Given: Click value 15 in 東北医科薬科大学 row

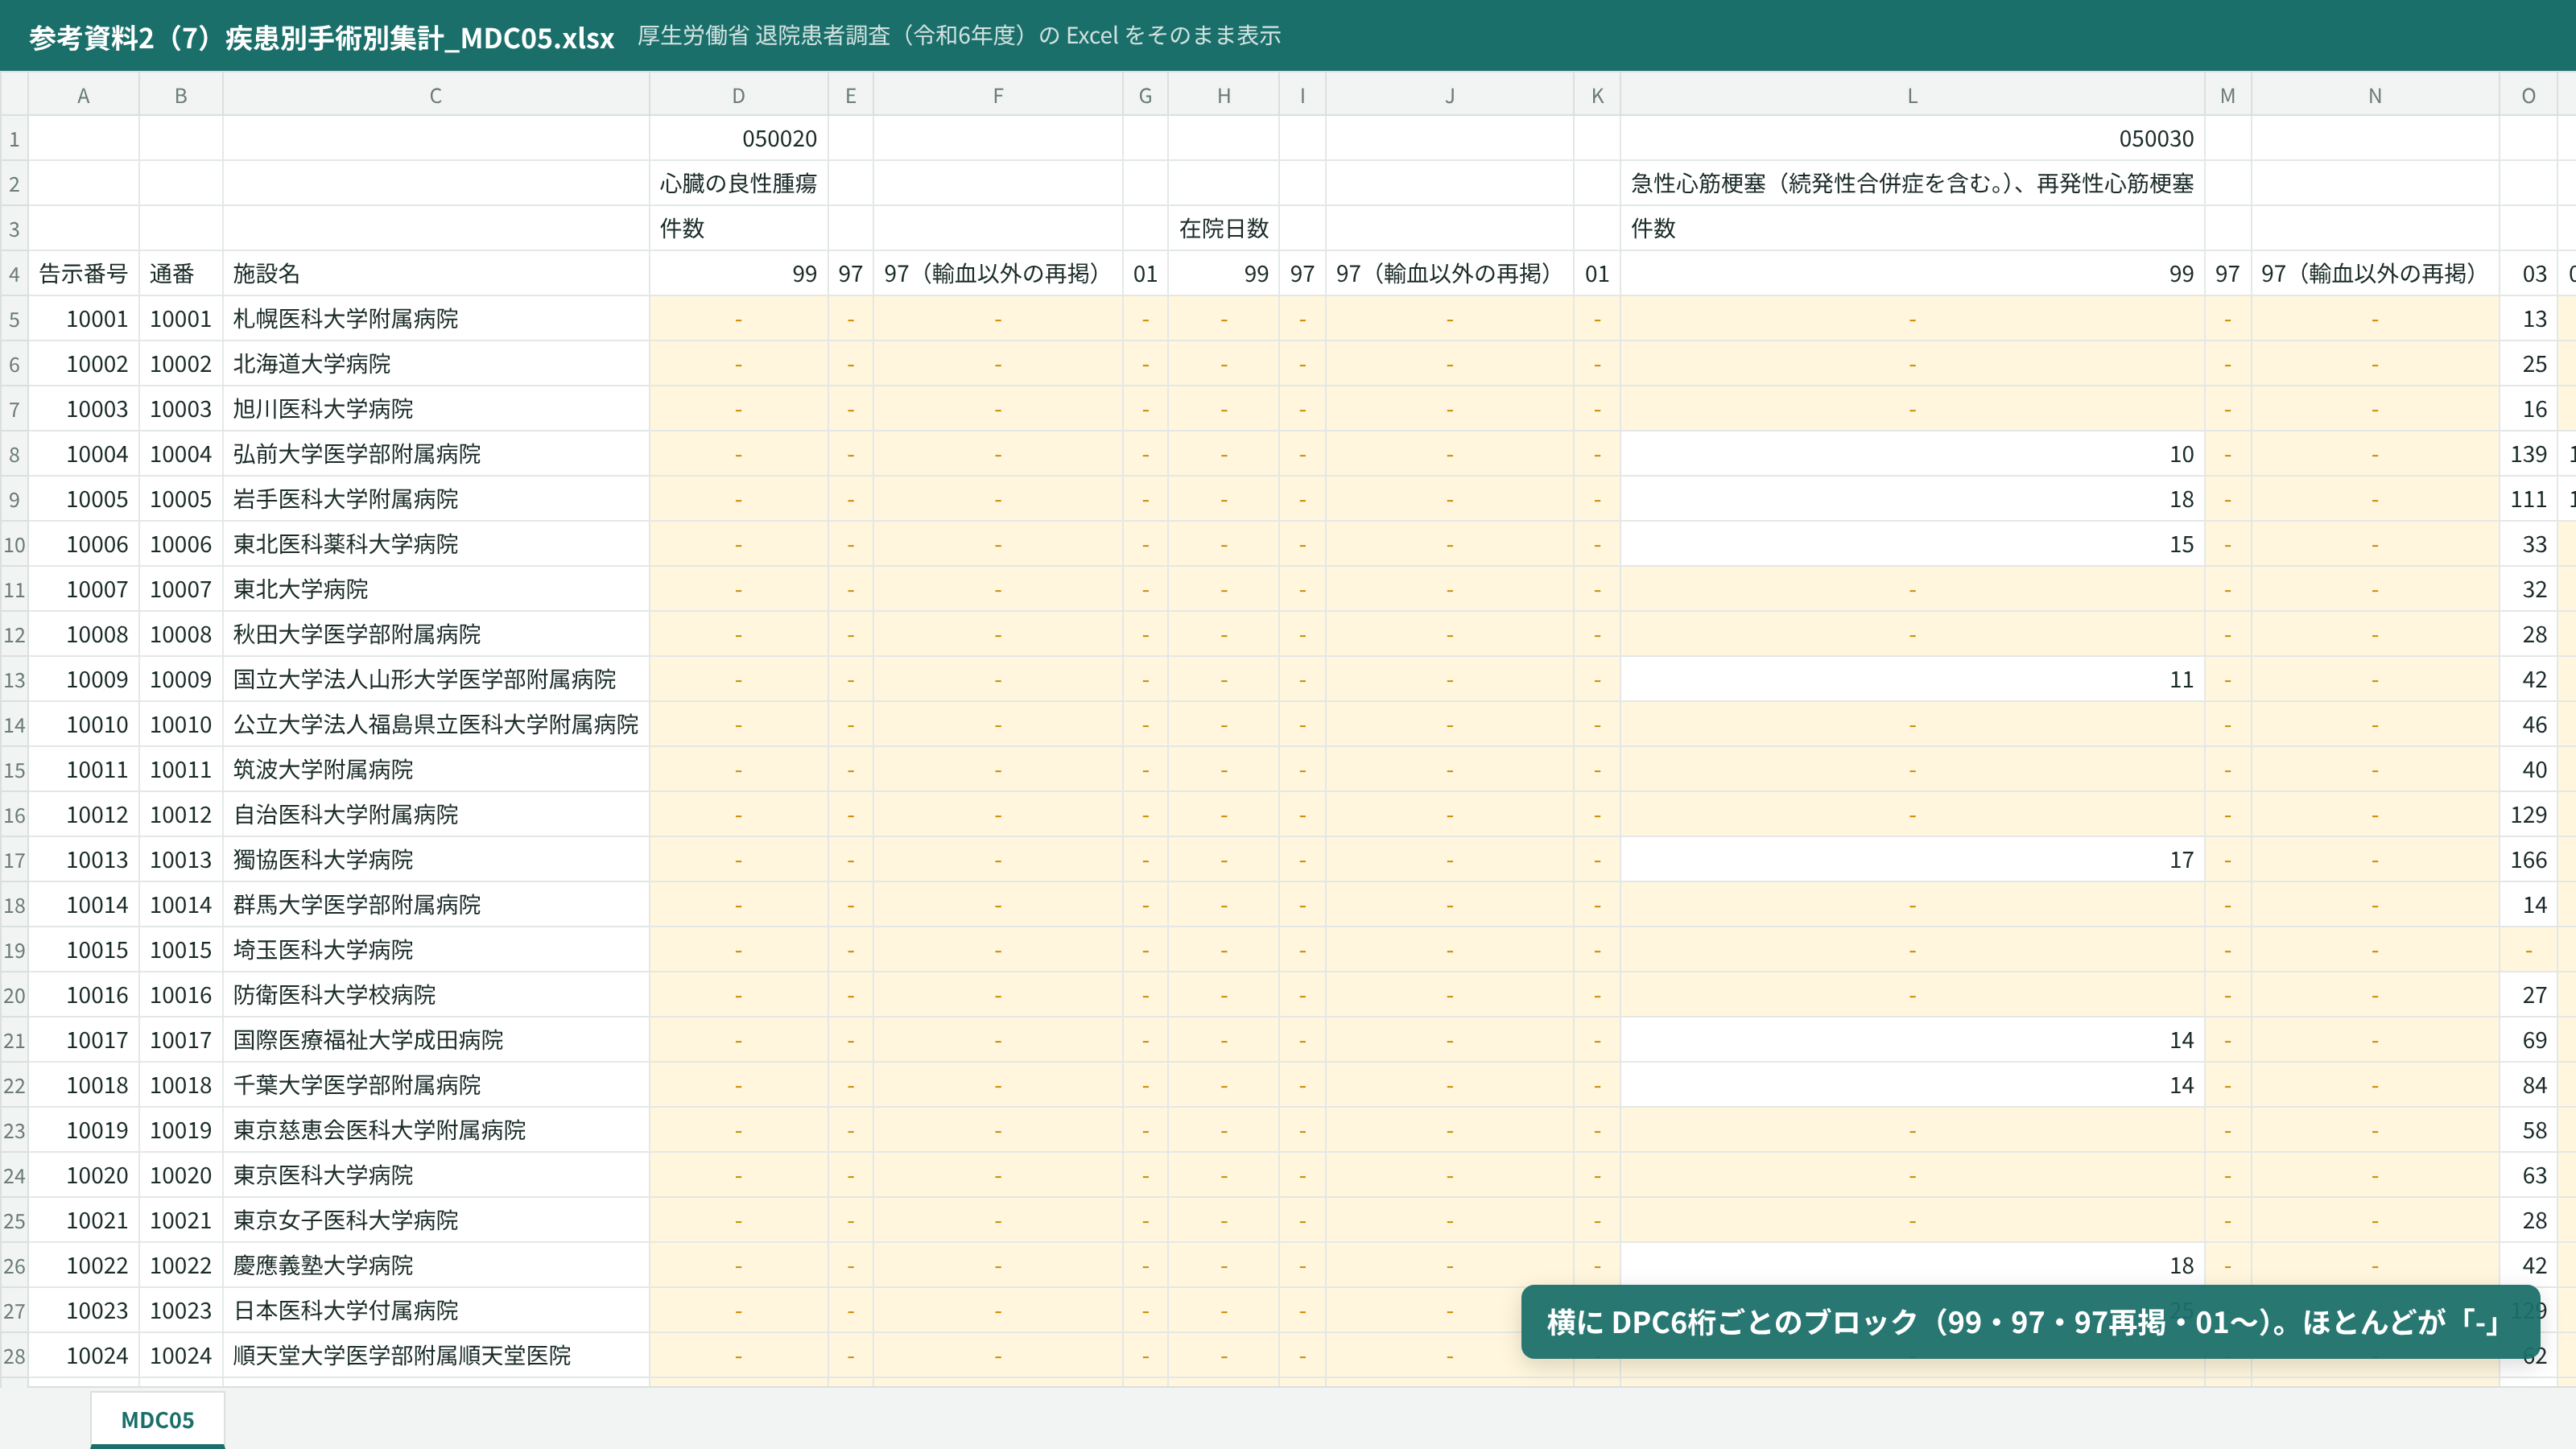Looking at the screenshot, I should (x=1912, y=544).
